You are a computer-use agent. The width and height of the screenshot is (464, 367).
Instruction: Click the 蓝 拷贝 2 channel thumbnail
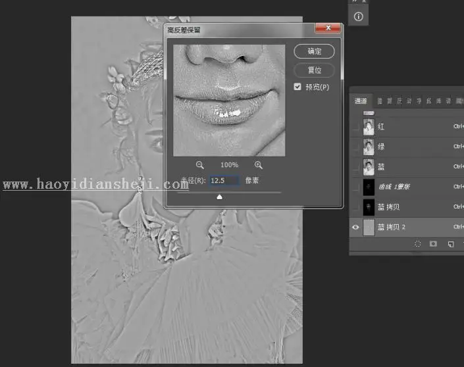click(x=369, y=227)
